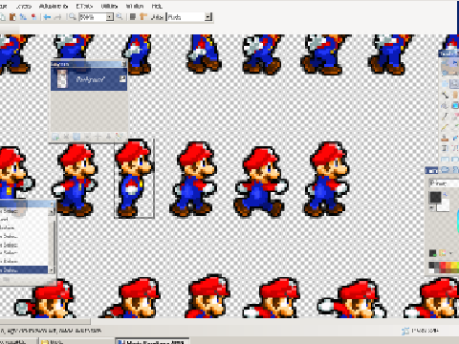Select the Magic Wand tool
The image size is (459, 344).
pos(445,95)
